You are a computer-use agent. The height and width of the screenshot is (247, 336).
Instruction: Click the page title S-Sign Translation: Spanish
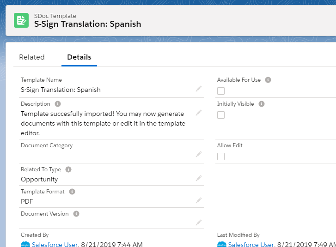pyautogui.click(x=88, y=24)
